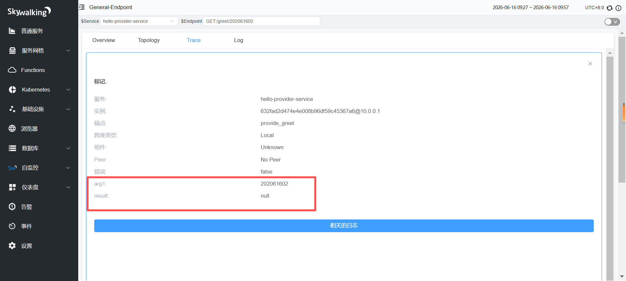This screenshot has height=281, width=626.
Task: Click the component value Unknown
Action: pos(272,147)
